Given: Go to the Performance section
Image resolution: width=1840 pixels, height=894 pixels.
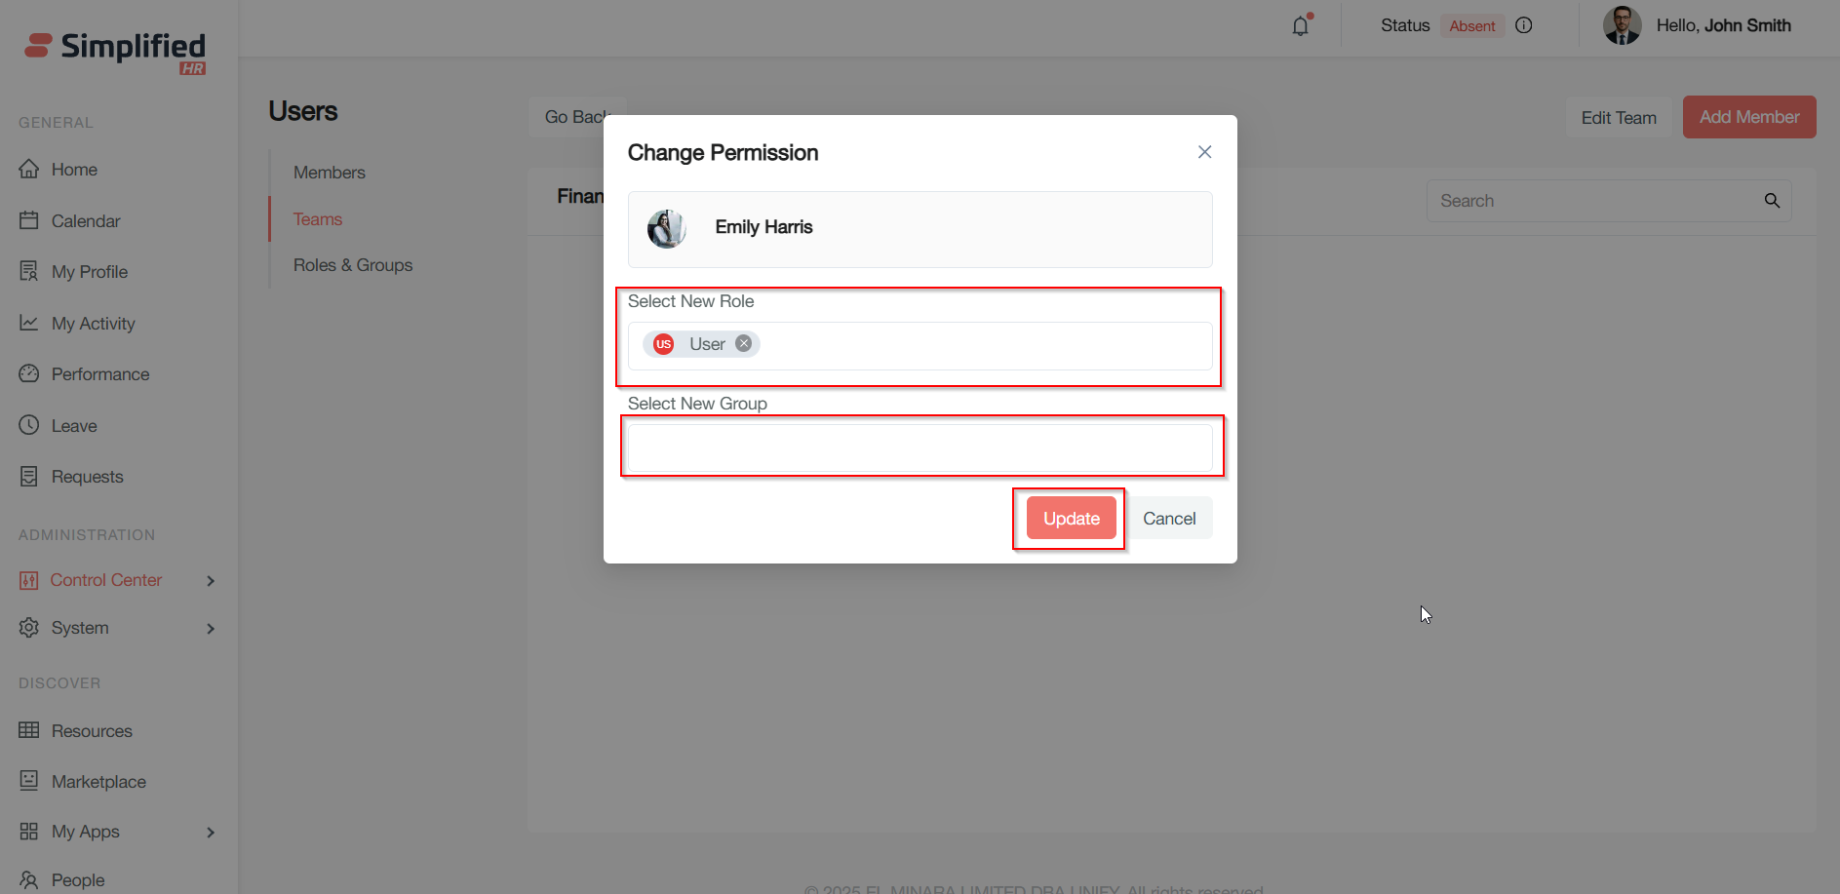Looking at the screenshot, I should coord(100,374).
